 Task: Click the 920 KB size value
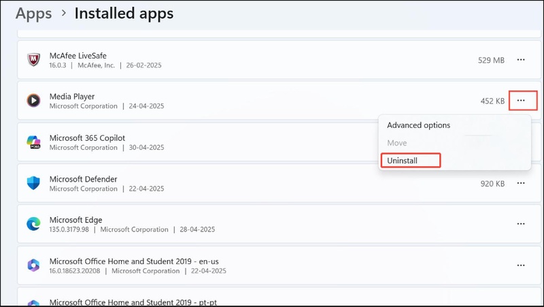492,184
